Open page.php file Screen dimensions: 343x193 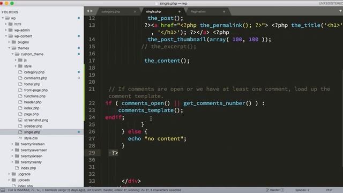(x=31, y=114)
